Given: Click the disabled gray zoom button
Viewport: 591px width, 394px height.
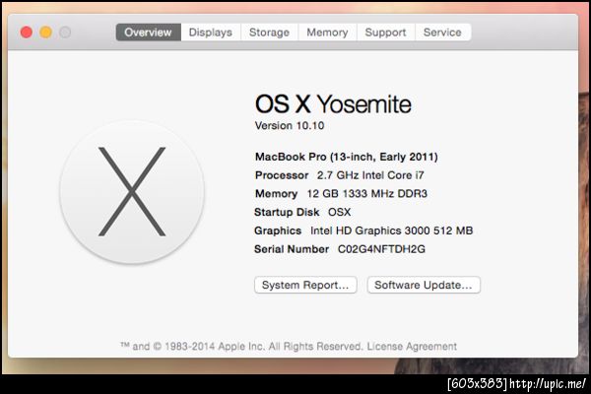Looking at the screenshot, I should click(x=65, y=33).
